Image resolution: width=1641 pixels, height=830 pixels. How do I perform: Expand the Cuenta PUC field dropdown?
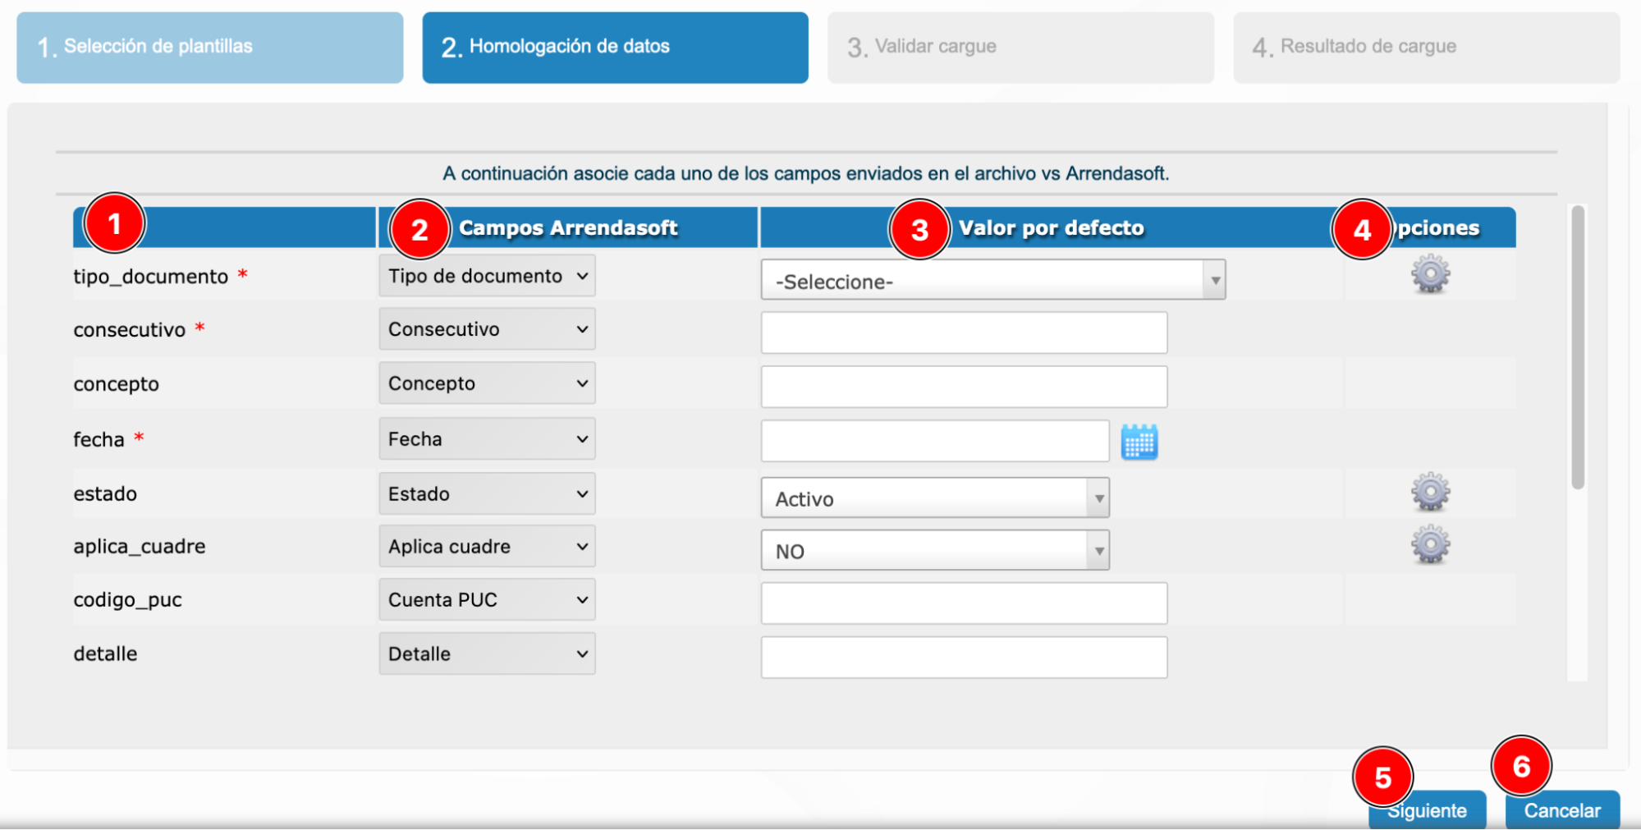[486, 599]
